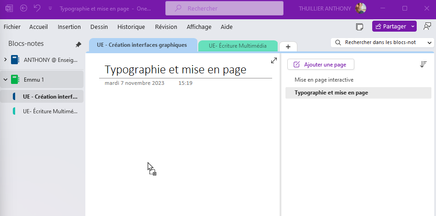Click the user profile picture

click(x=361, y=8)
